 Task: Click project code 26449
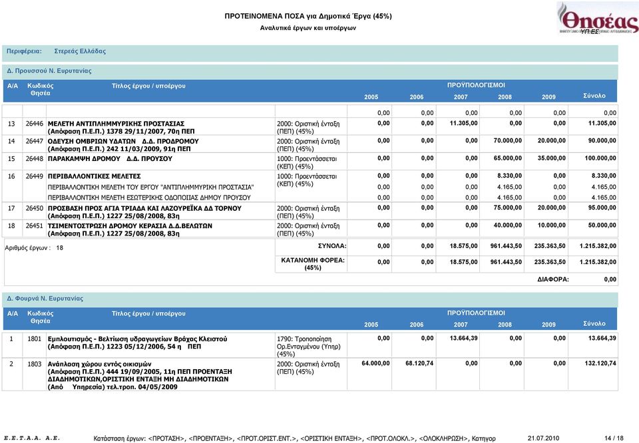(34, 176)
